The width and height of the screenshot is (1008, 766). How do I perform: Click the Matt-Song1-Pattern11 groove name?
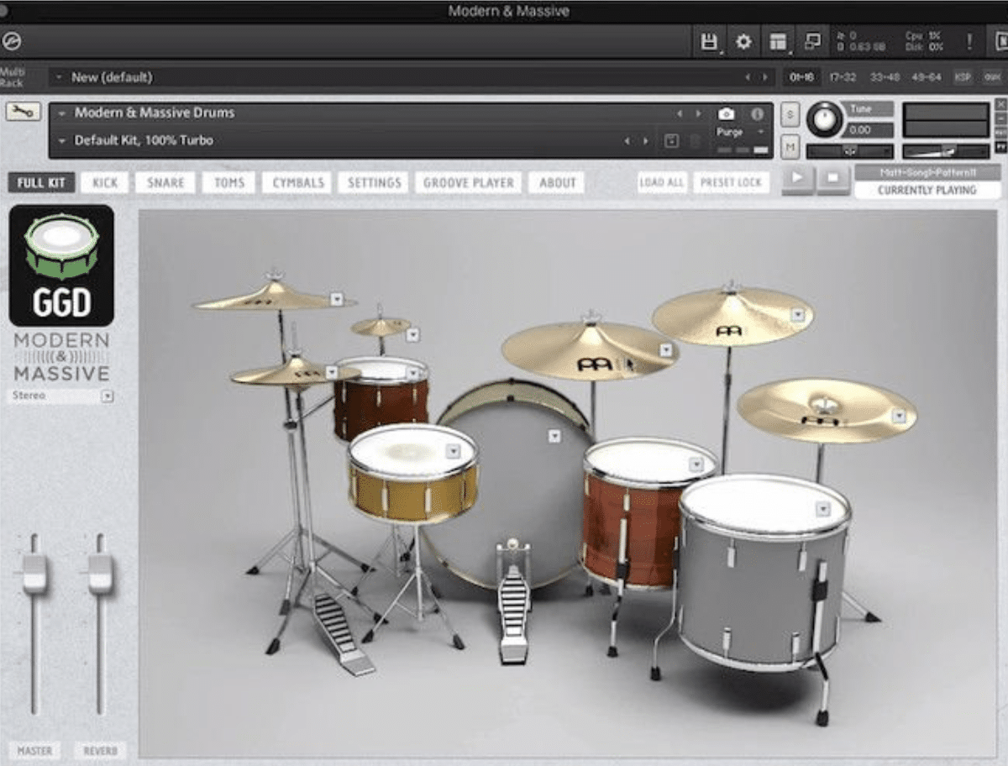(x=927, y=172)
